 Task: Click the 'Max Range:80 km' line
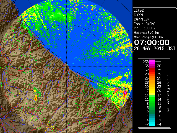pyautogui.click(x=148, y=37)
